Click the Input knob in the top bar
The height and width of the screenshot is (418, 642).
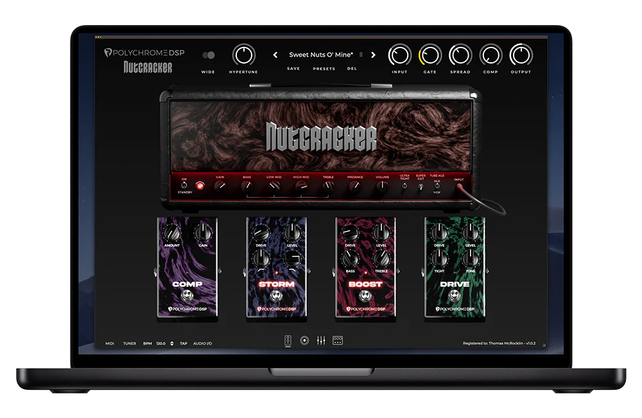point(399,55)
